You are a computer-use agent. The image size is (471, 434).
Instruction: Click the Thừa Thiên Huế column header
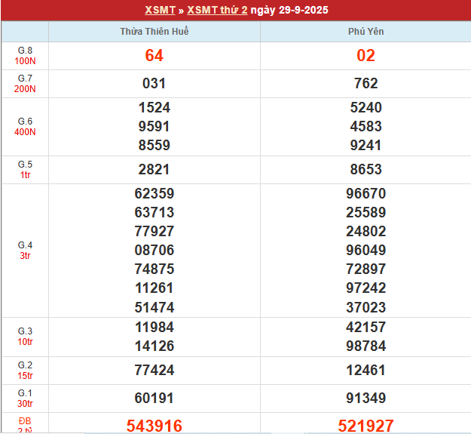(154, 32)
